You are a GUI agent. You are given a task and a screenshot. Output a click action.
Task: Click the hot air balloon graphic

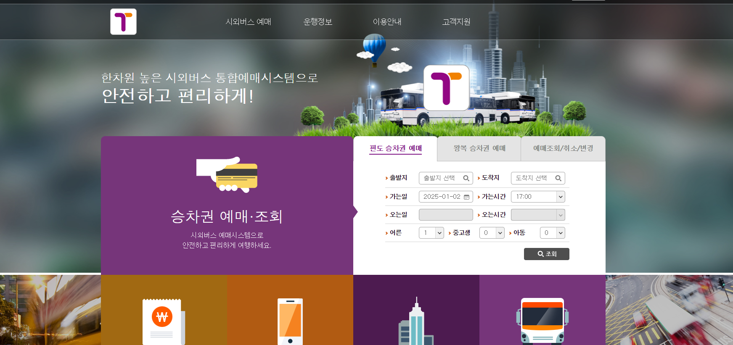pyautogui.click(x=374, y=50)
